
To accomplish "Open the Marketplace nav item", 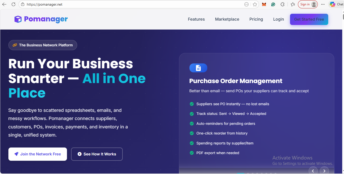I will click(227, 19).
